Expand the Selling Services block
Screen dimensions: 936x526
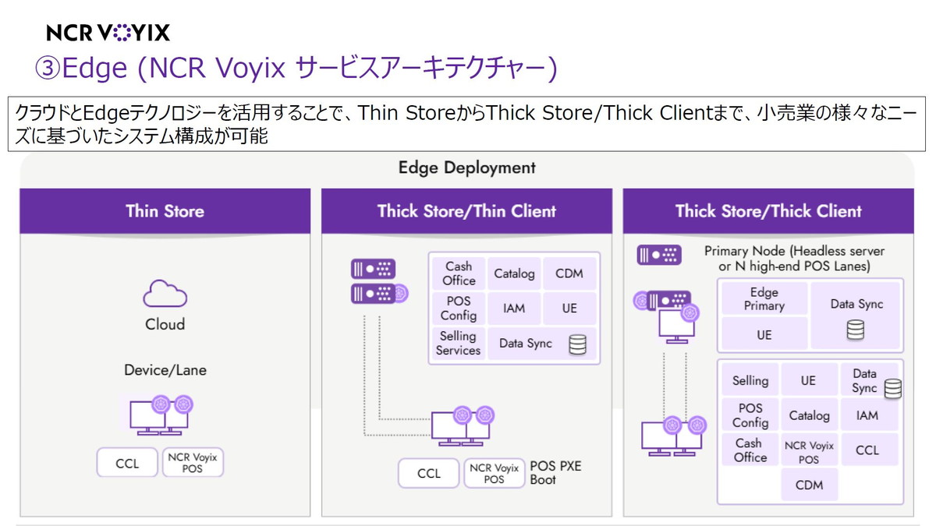(x=458, y=343)
